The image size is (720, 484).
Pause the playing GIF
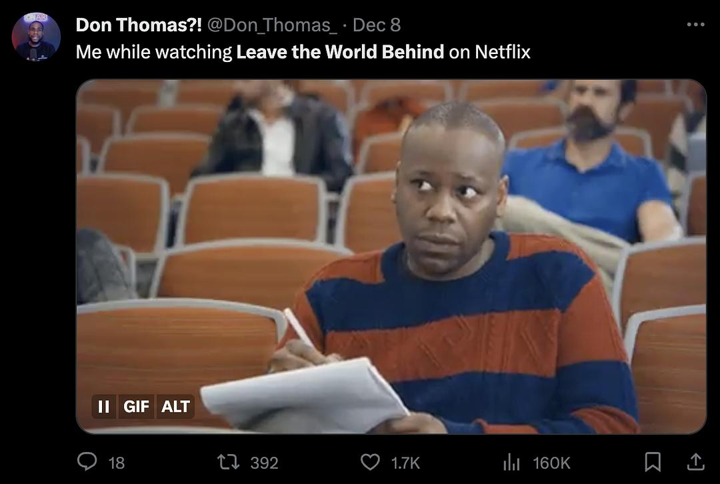coord(104,407)
